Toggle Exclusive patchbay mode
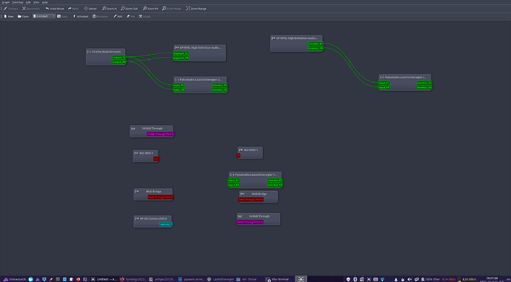This screenshot has height=282, width=511. (100, 16)
